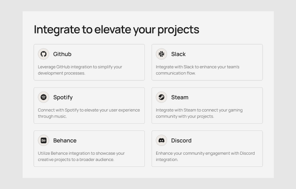Click the 'Integrate to elevate your projects' heading
The height and width of the screenshot is (189, 296).
pos(116,30)
